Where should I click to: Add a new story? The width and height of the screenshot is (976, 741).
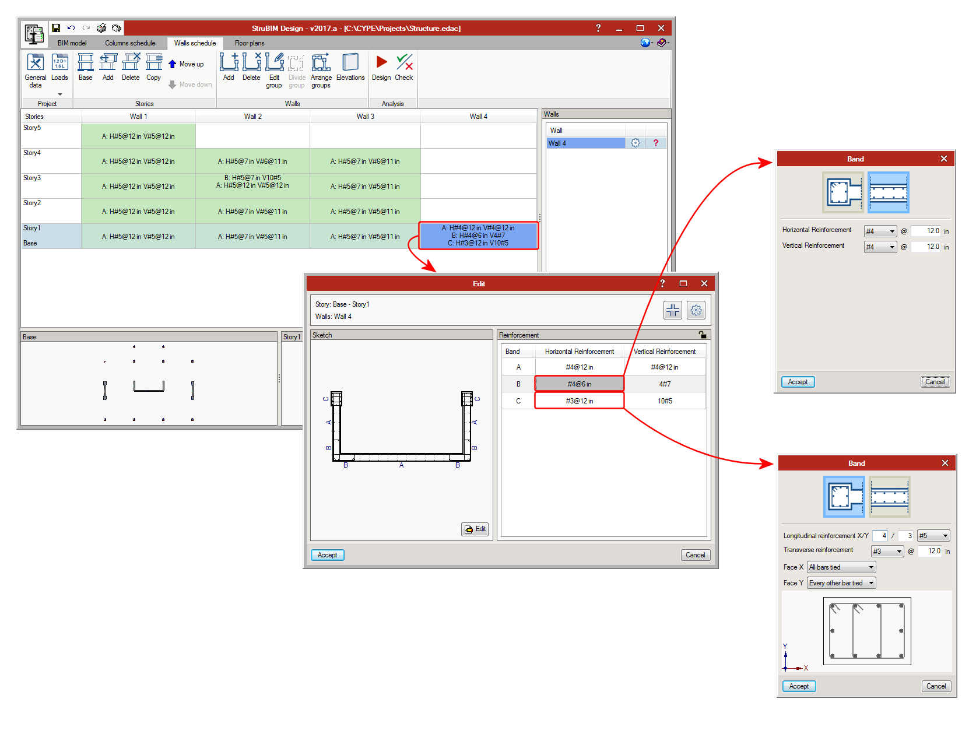[108, 68]
